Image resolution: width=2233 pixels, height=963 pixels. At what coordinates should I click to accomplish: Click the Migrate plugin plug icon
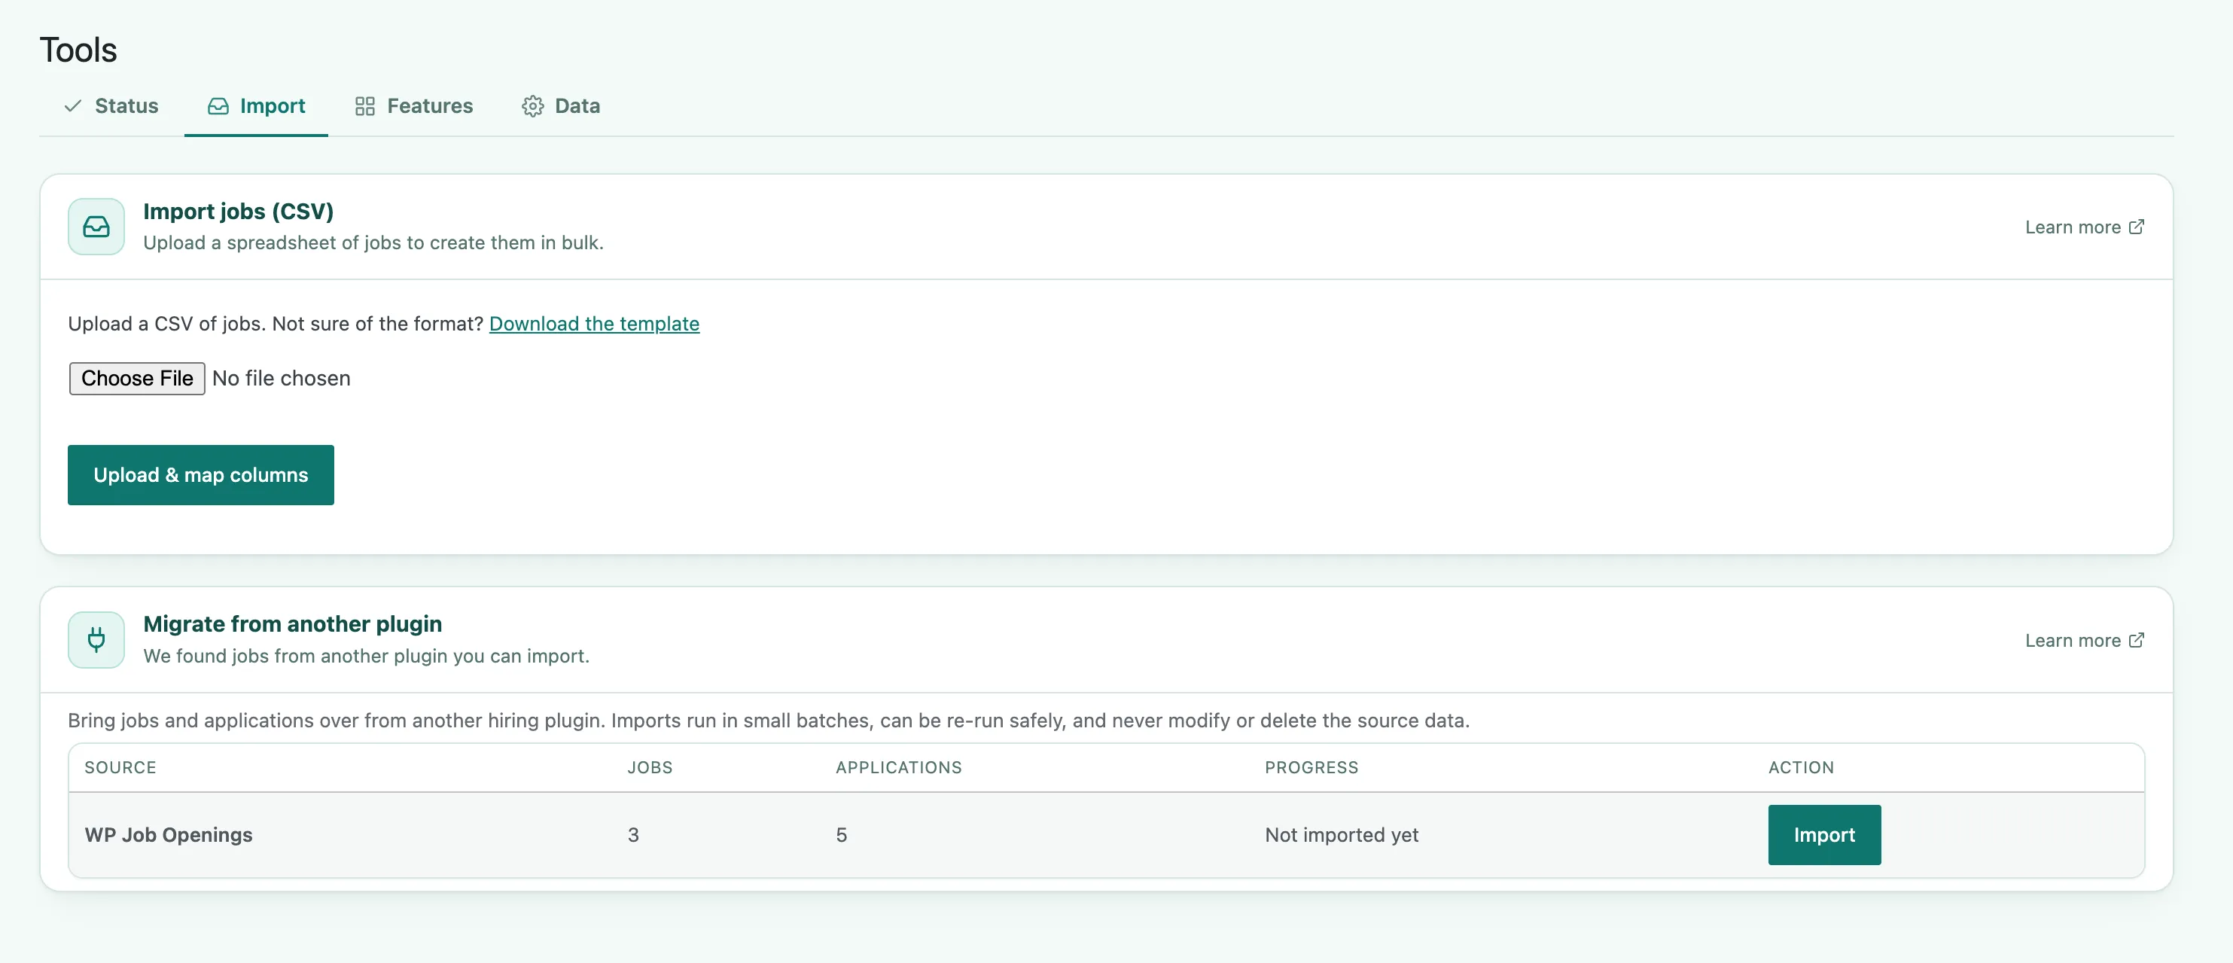click(96, 640)
